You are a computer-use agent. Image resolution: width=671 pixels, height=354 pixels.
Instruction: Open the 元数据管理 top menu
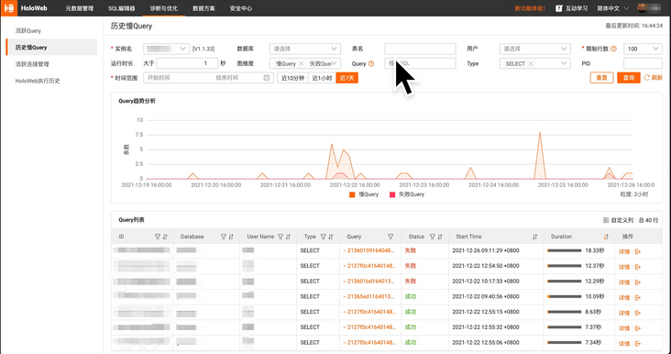(79, 8)
